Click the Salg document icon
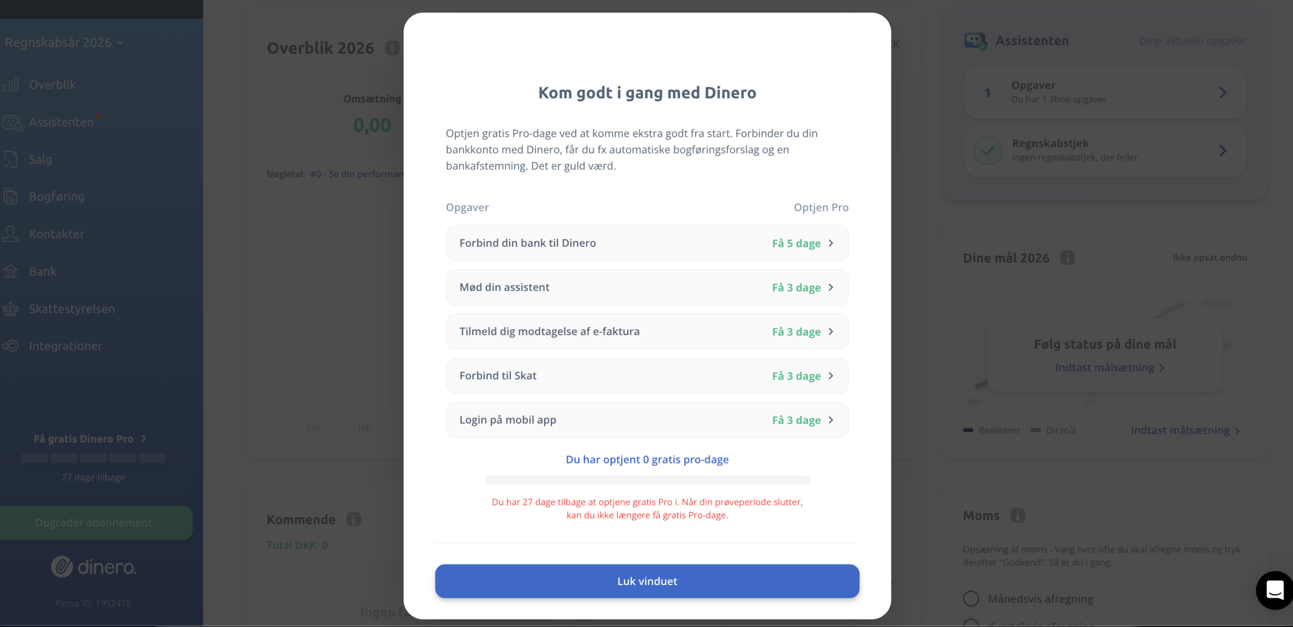Image resolution: width=1293 pixels, height=627 pixels. tap(11, 160)
